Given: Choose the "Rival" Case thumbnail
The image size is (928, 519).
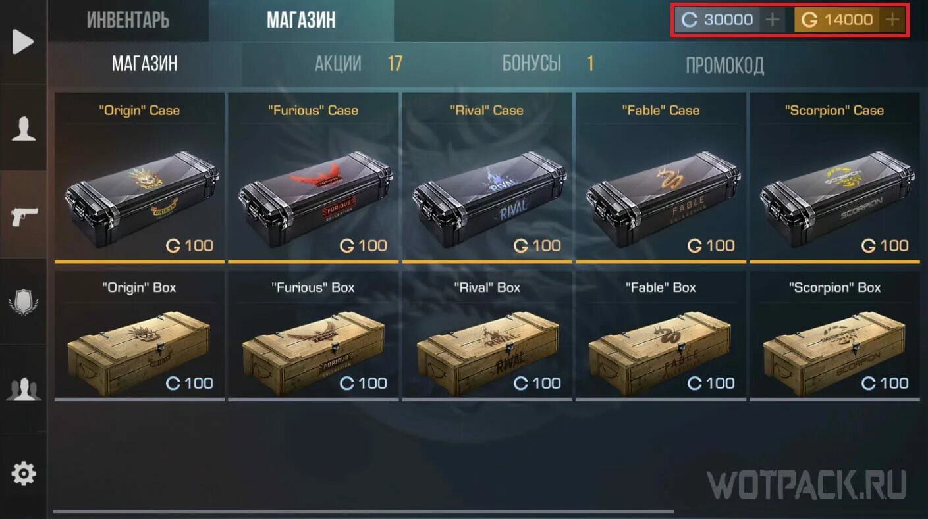Looking at the screenshot, I should click(x=487, y=178).
